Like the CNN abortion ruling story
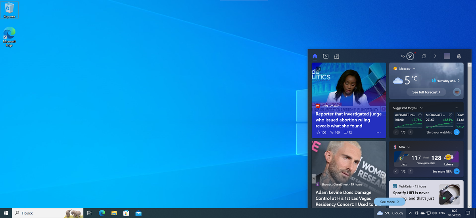 click(321, 132)
